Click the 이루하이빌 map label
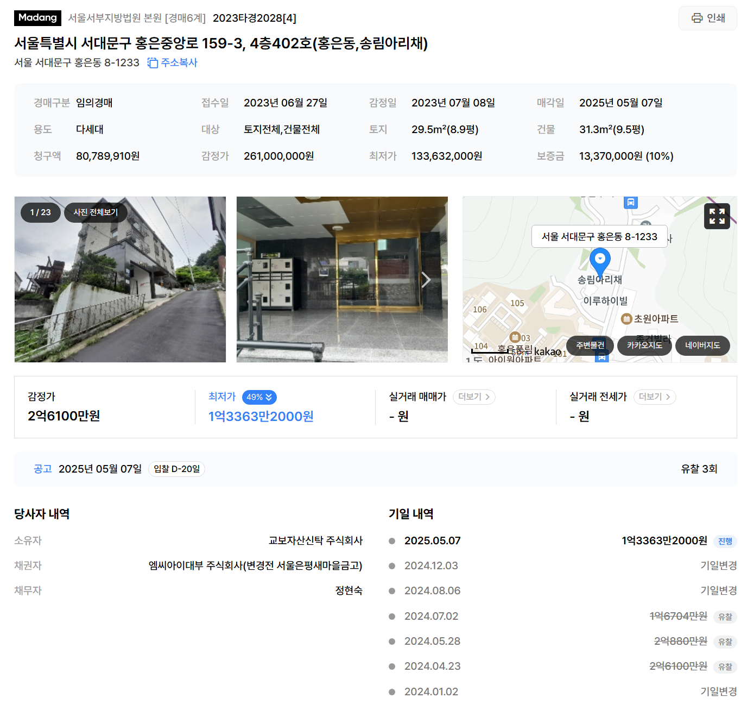The width and height of the screenshot is (741, 704). (x=605, y=300)
